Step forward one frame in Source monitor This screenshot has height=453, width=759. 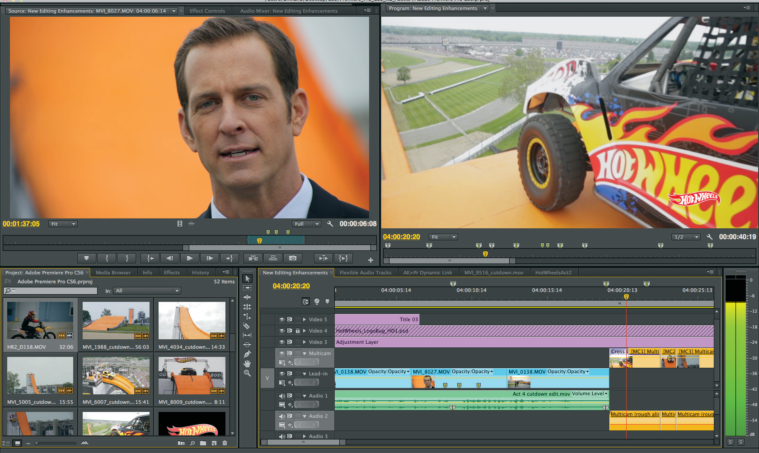(209, 258)
